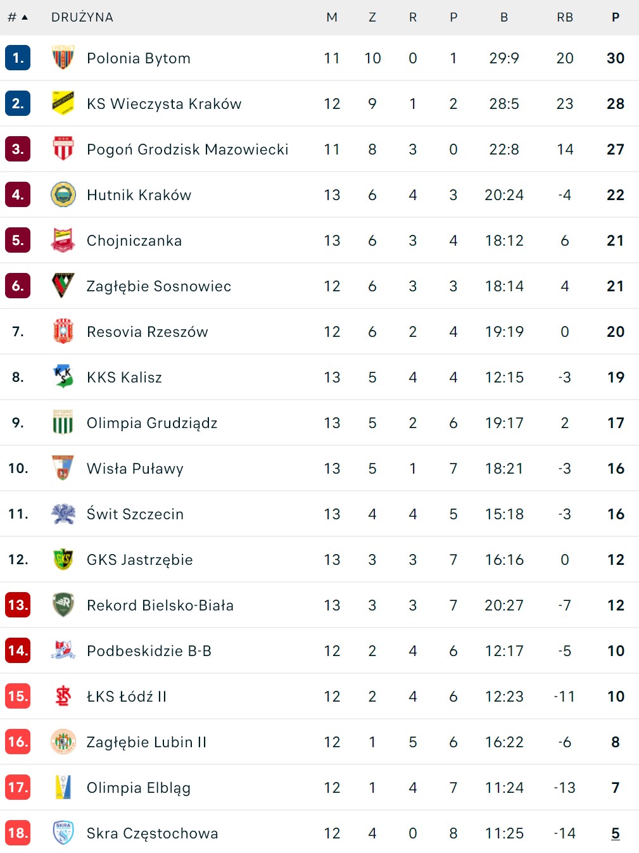Viewport: 639px width, 853px height.
Task: Open the Świt Szczecin team link
Action: pyautogui.click(x=135, y=514)
